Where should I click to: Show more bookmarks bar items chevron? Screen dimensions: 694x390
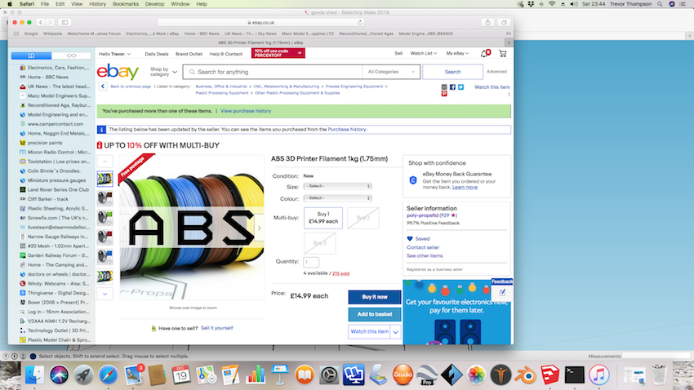(508, 33)
